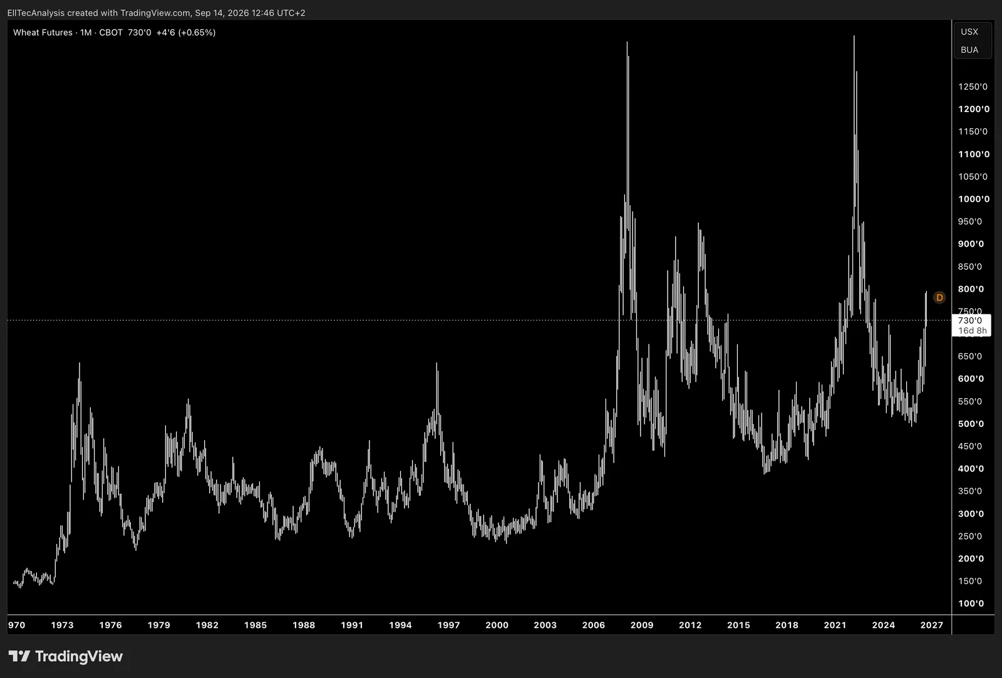Click the 2027 year label

point(932,625)
